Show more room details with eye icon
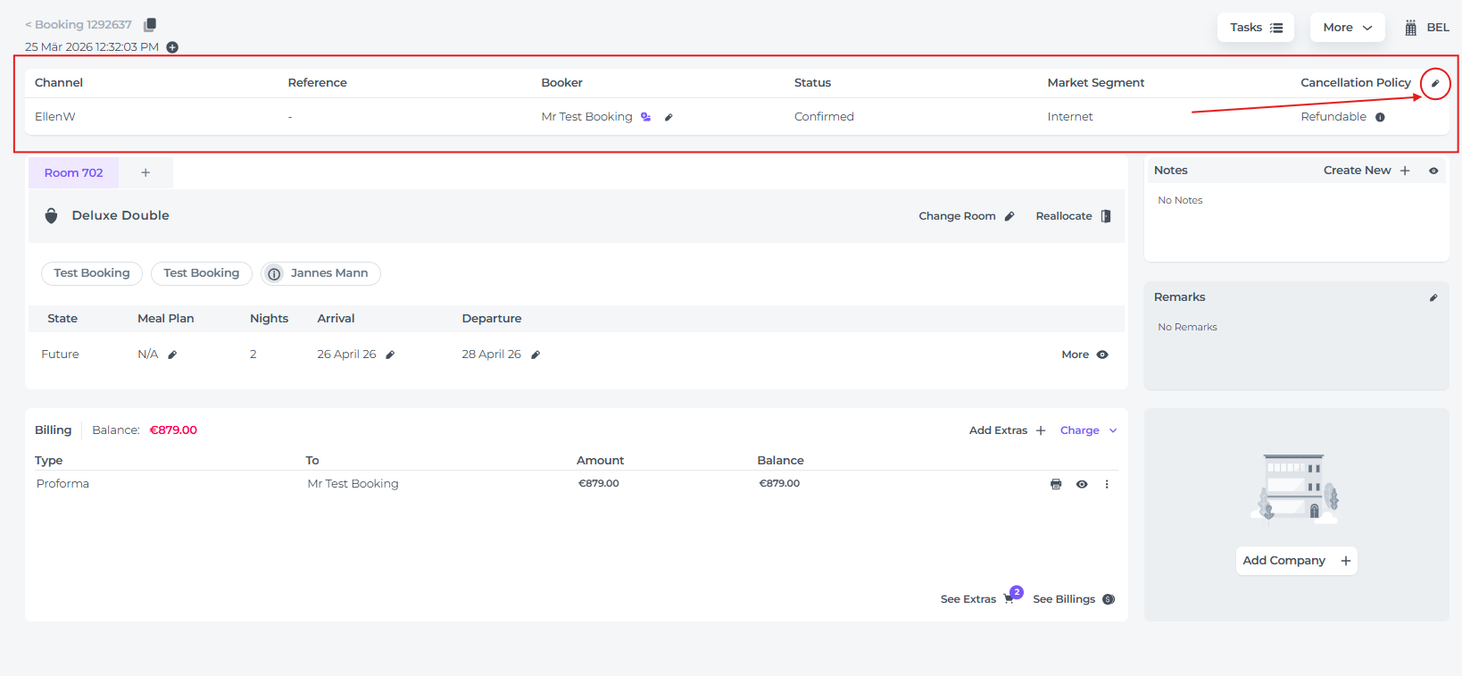Image resolution: width=1462 pixels, height=676 pixels. pos(1102,355)
